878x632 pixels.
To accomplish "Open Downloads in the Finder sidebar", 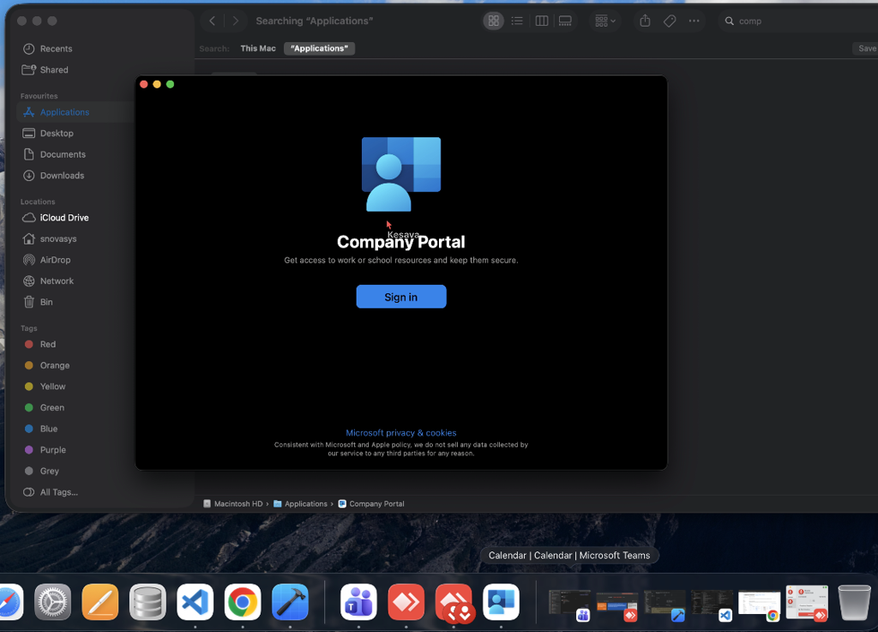I will [62, 176].
